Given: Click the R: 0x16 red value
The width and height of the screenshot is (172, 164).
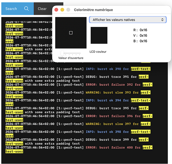Looking at the screenshot, I should pyautogui.click(x=140, y=30).
